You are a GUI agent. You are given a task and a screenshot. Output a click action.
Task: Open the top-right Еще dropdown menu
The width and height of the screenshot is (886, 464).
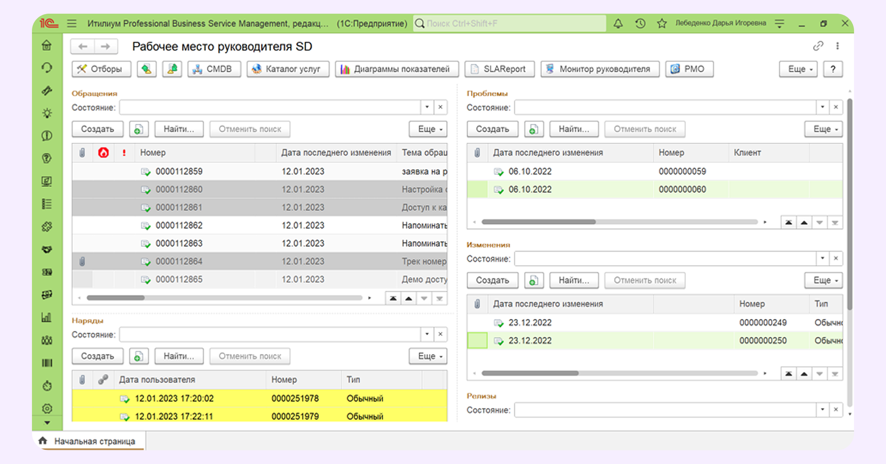[798, 69]
